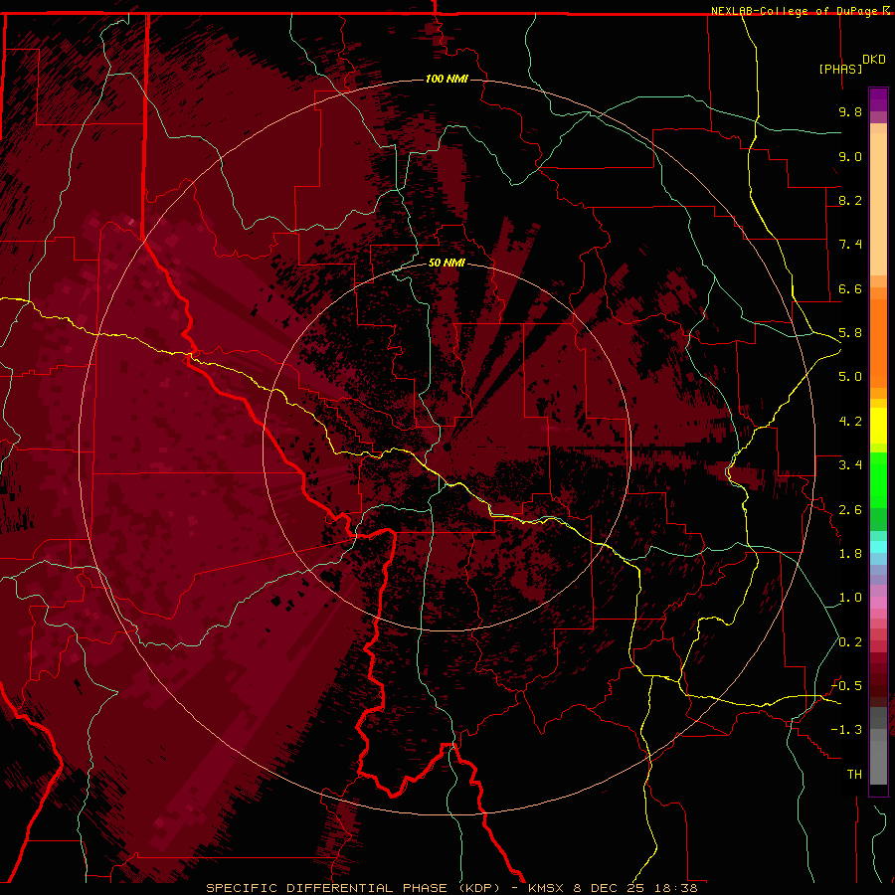The width and height of the screenshot is (895, 895).
Task: Click the [PHAS] units label
Action: (x=840, y=69)
